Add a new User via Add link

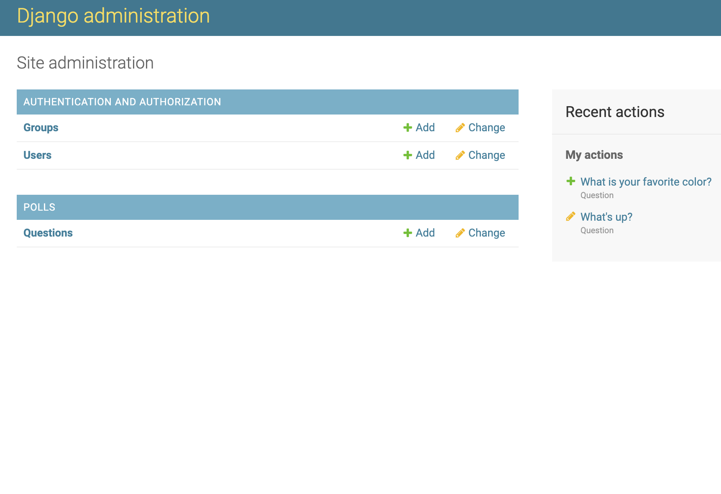[x=425, y=155]
